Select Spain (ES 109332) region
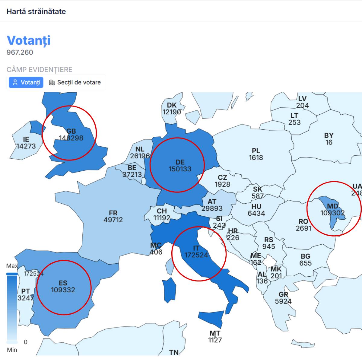The height and width of the screenshot is (362, 362). coord(63,287)
